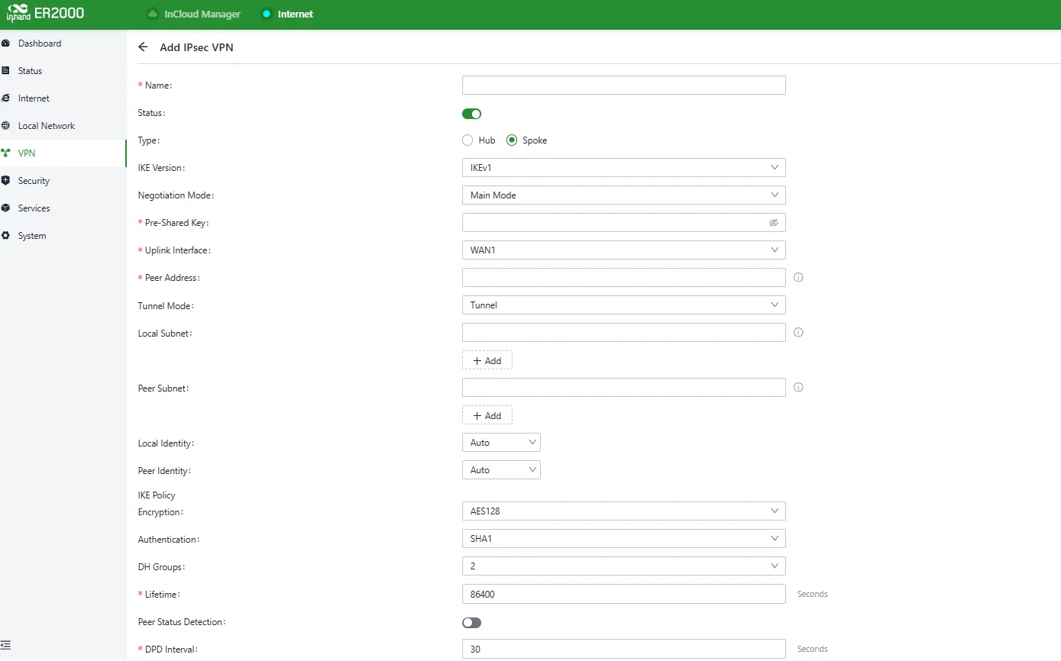1061x661 pixels.
Task: Open the IKE Version dropdown
Action: (624, 168)
